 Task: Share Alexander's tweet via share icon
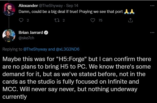coord(130,20)
